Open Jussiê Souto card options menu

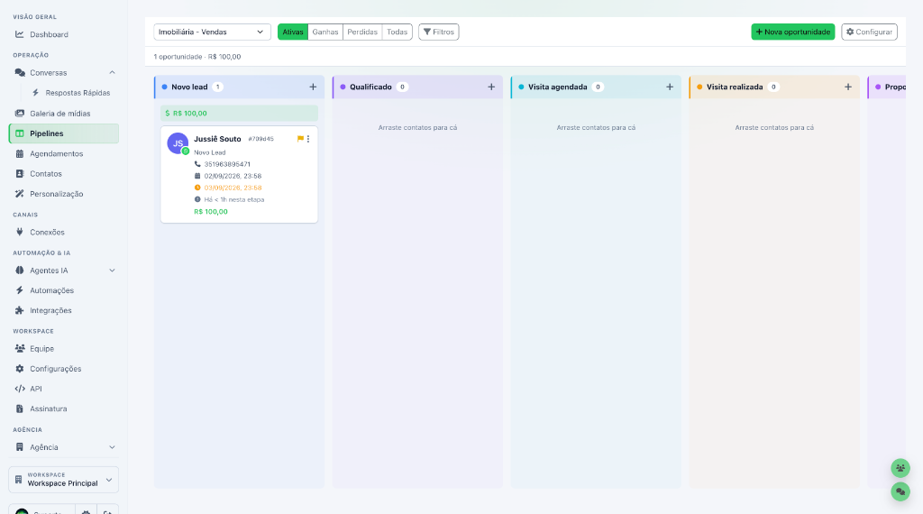click(308, 139)
